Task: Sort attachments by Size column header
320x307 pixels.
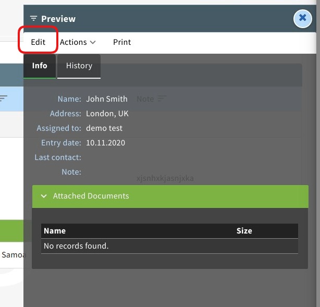Action: (x=244, y=231)
